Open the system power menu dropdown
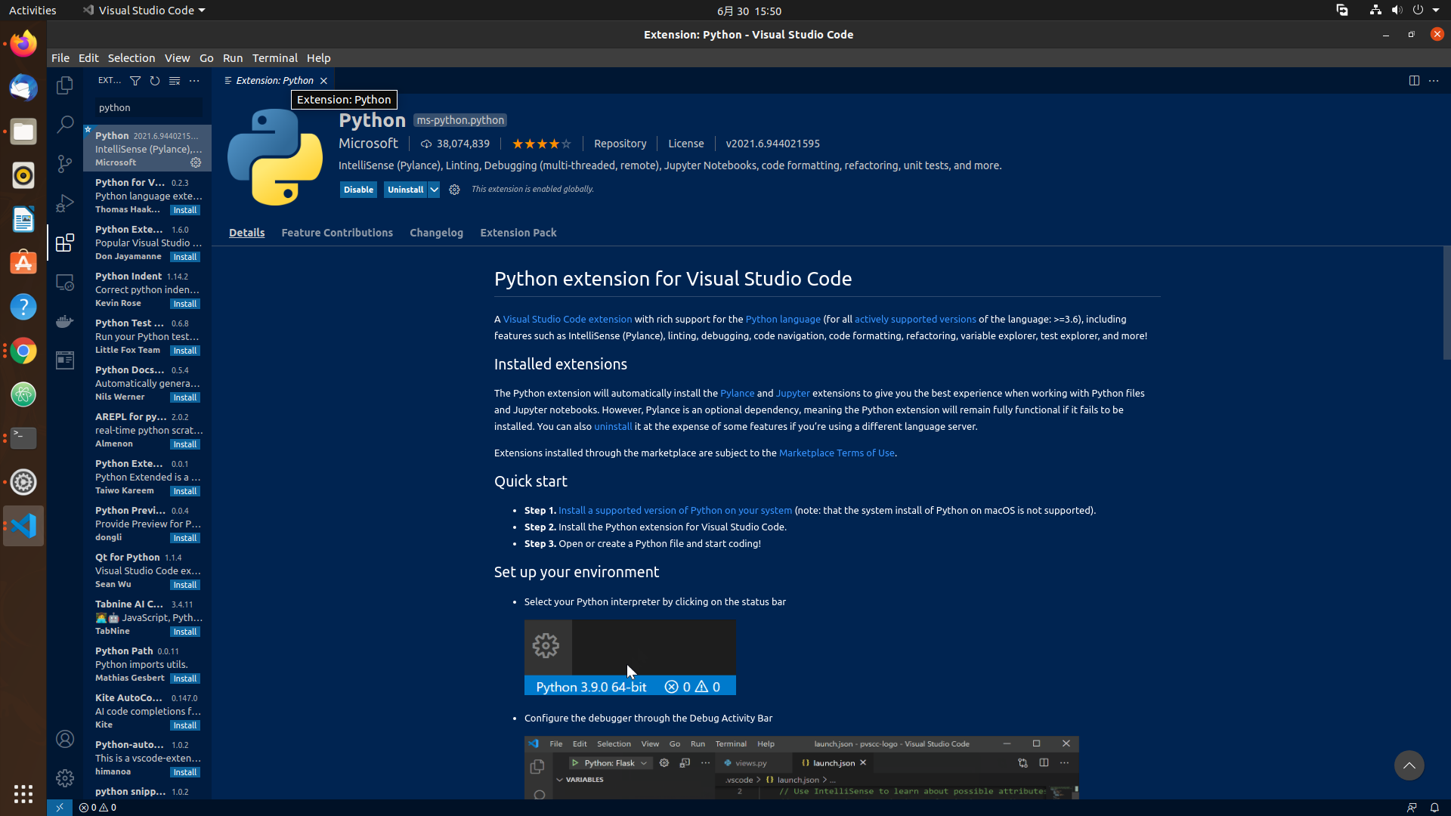The width and height of the screenshot is (1451, 816). [1425, 11]
